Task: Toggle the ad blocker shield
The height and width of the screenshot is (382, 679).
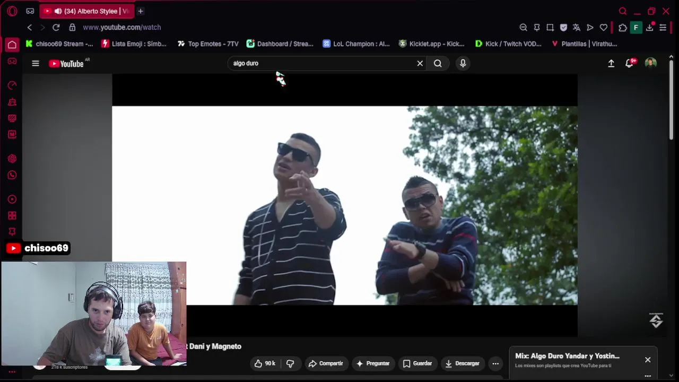Action: click(563, 28)
